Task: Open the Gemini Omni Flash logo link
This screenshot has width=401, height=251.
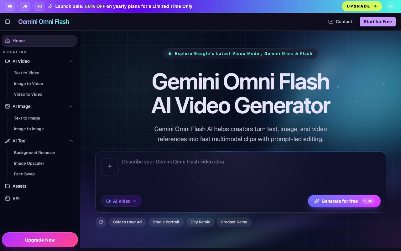Action: coord(44,22)
